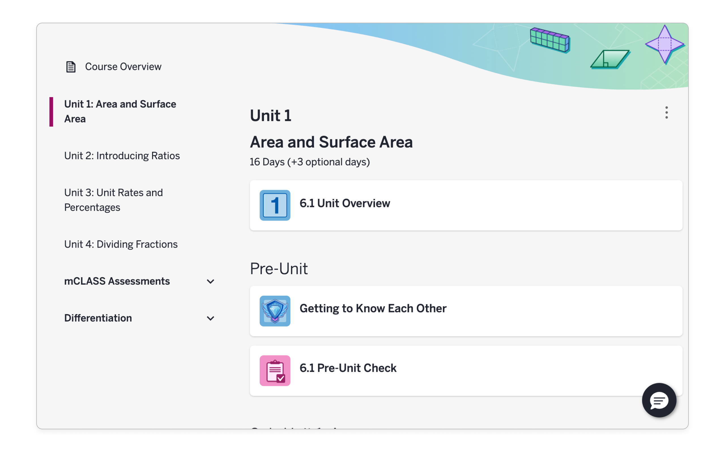725x452 pixels.
Task: Click the green rectangular prism graphic in the banner
Action: coord(550,40)
